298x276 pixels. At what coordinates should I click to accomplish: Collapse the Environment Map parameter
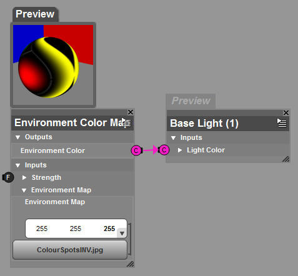point(24,190)
